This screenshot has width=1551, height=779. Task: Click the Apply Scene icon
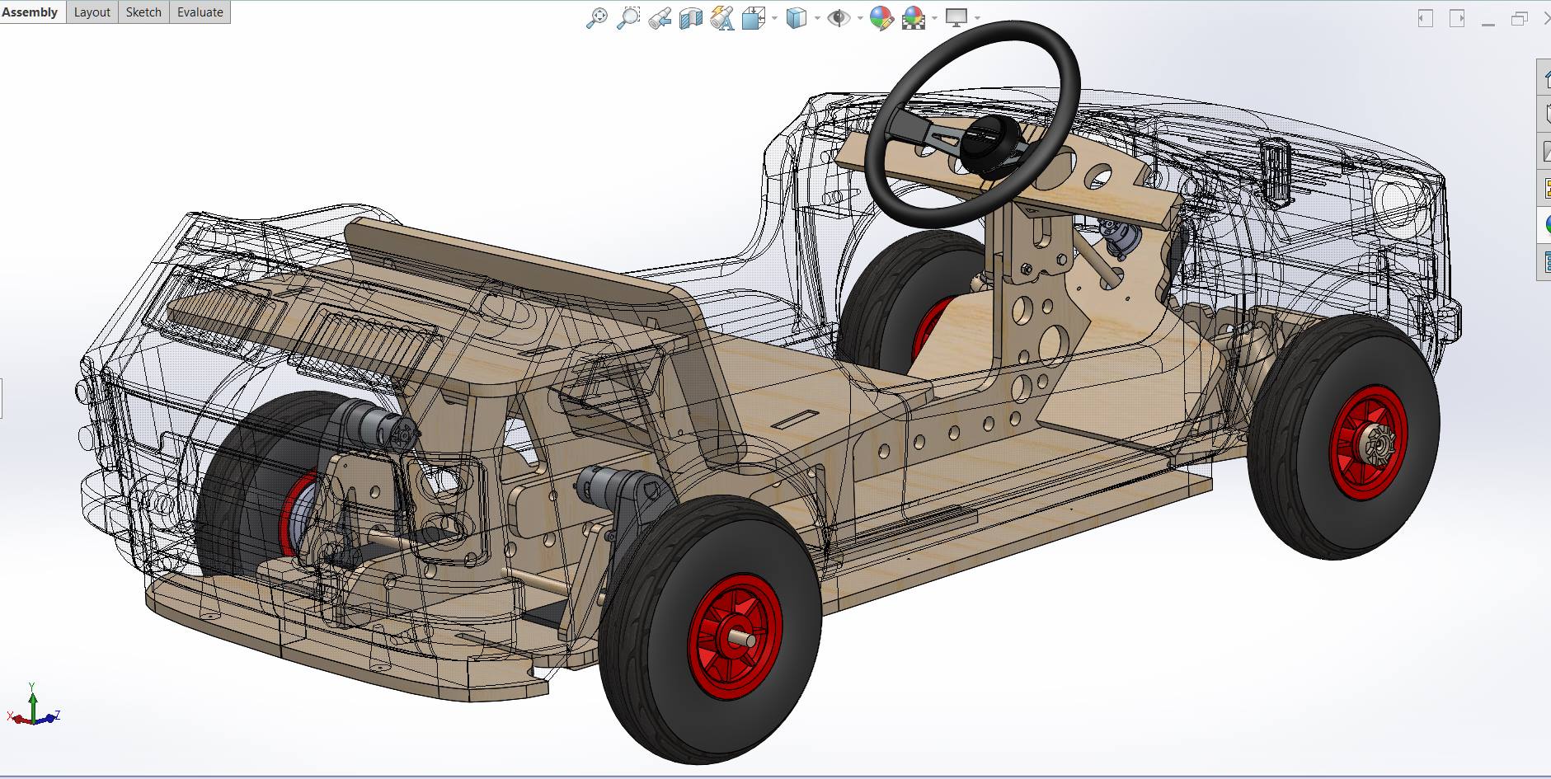[x=914, y=18]
